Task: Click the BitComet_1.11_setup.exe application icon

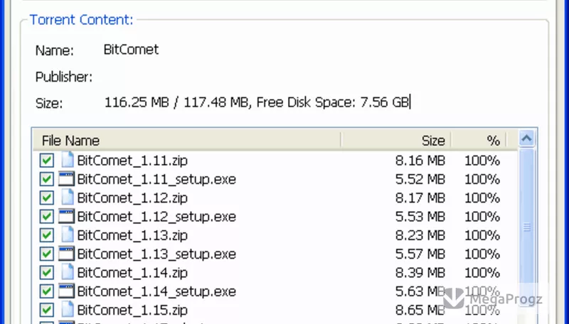Action: point(66,178)
